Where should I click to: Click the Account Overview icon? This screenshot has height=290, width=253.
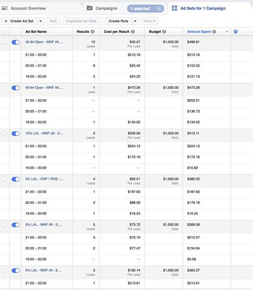(x=5, y=8)
